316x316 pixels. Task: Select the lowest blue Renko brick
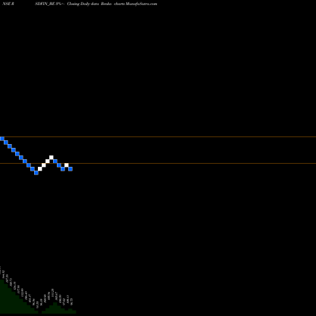pos(36,173)
